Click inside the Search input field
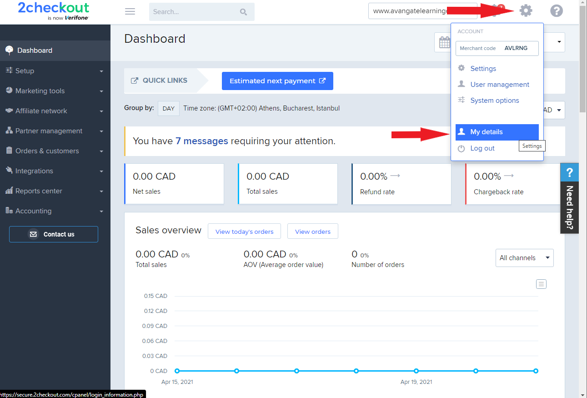Image resolution: width=587 pixels, height=398 pixels. [x=194, y=12]
